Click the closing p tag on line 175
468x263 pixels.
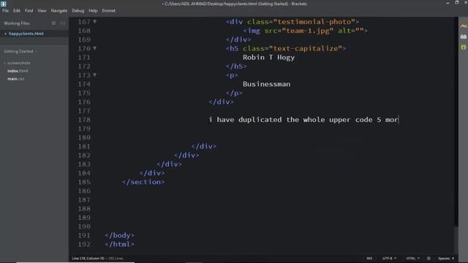click(234, 93)
